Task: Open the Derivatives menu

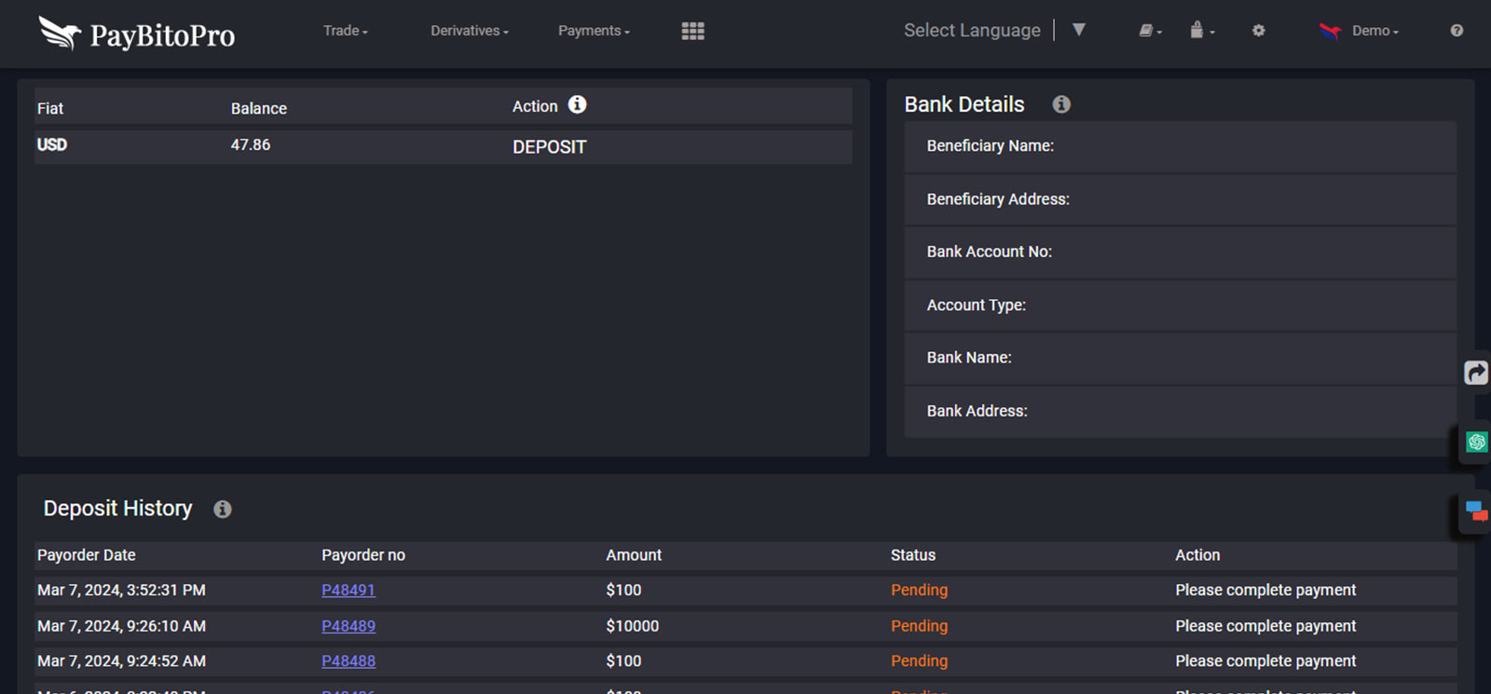Action: (x=470, y=31)
